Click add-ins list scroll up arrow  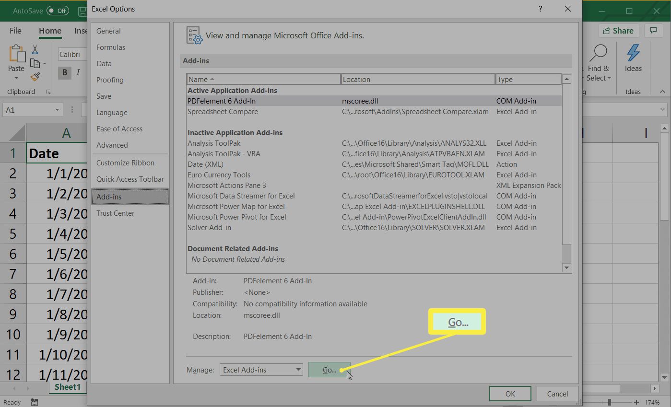click(566, 79)
